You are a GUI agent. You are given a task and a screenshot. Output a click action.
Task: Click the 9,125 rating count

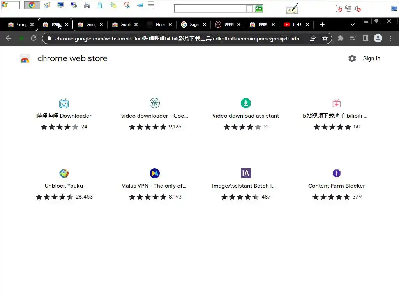tap(175, 127)
